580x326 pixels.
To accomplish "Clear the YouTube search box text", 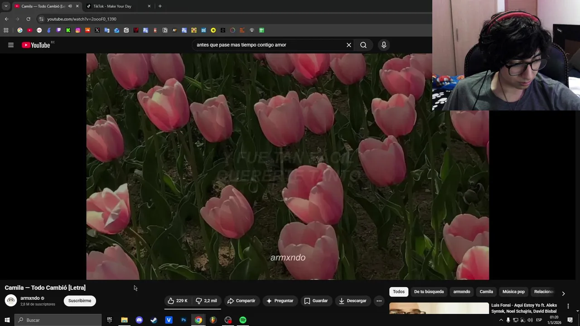I will [349, 45].
